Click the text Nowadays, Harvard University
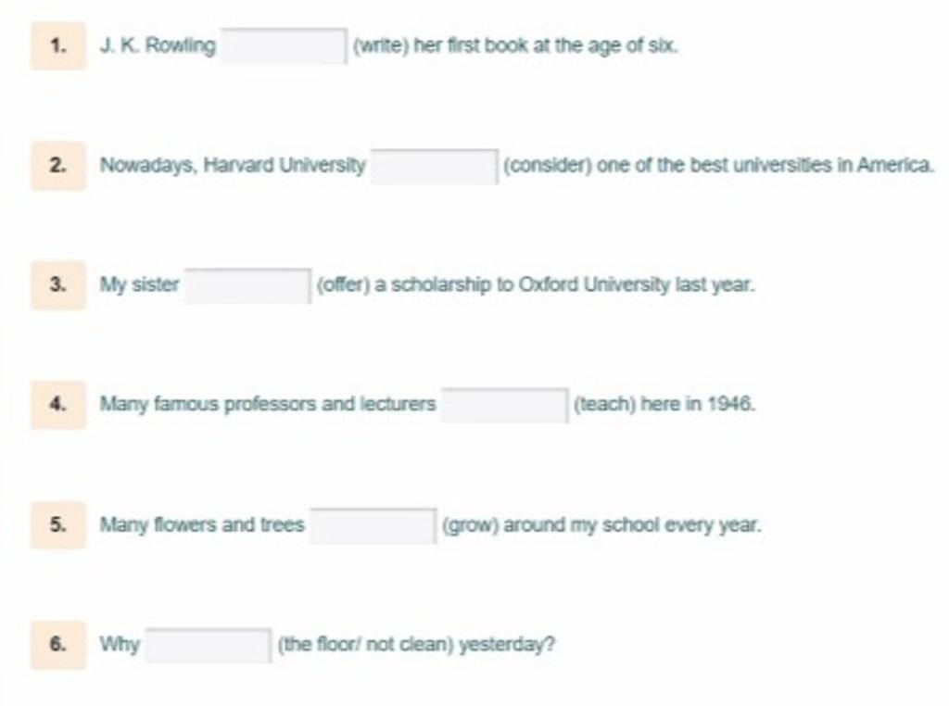The width and height of the screenshot is (949, 706). click(x=233, y=165)
